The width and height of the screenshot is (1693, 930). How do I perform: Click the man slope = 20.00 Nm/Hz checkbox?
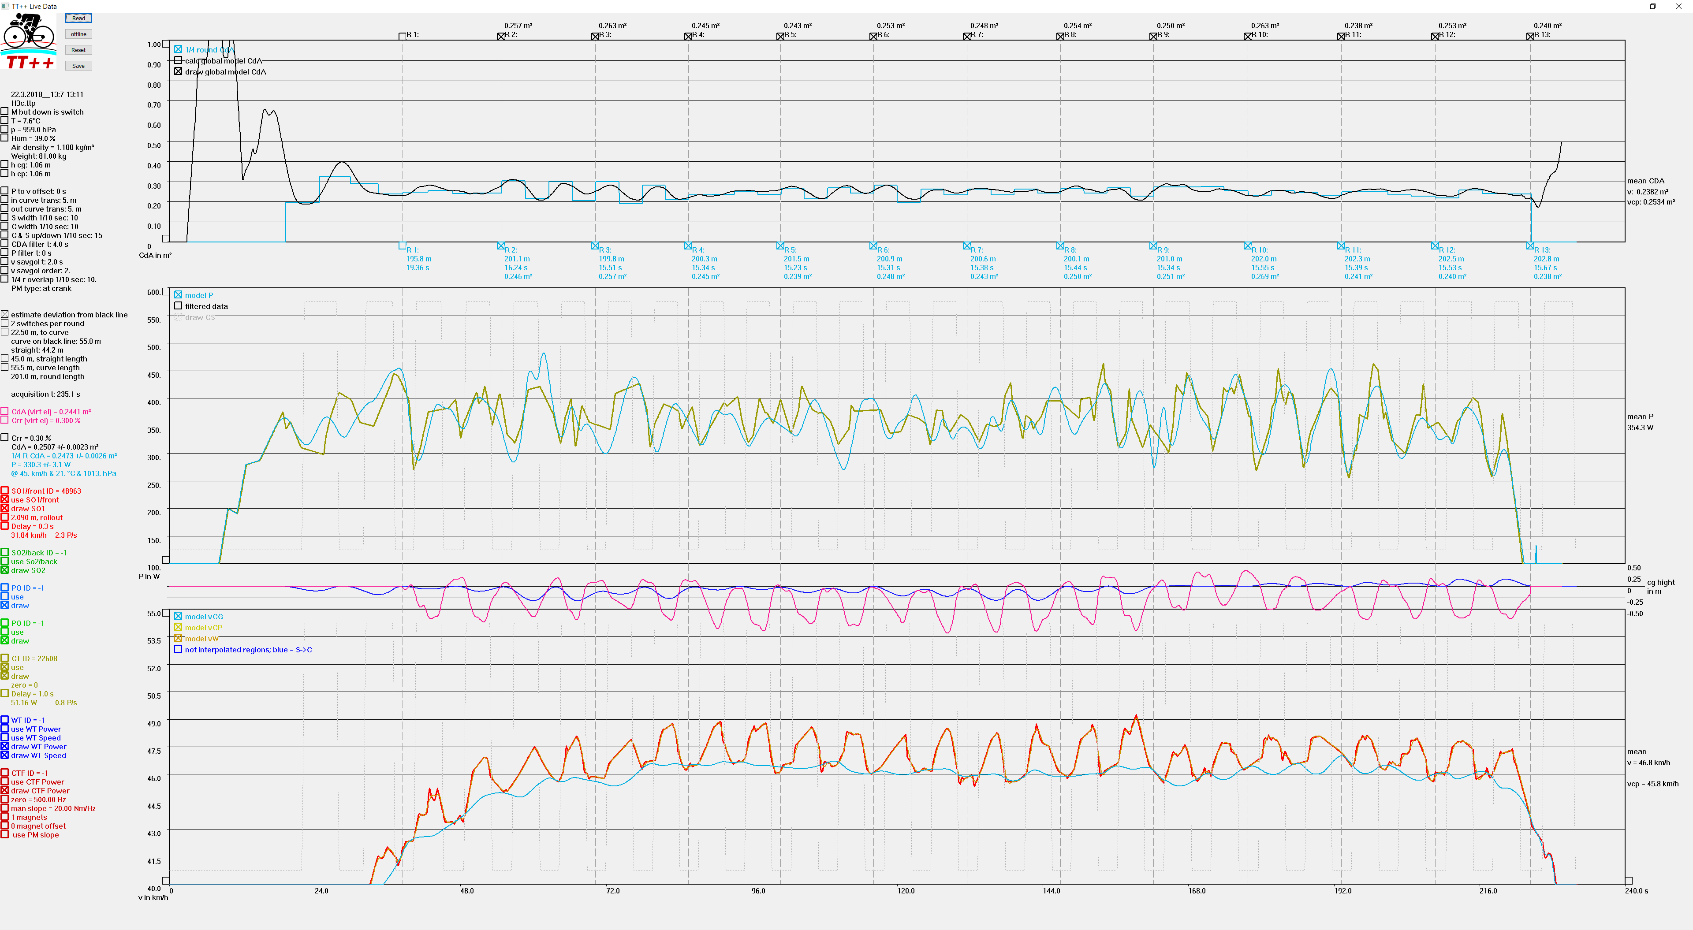tap(4, 808)
